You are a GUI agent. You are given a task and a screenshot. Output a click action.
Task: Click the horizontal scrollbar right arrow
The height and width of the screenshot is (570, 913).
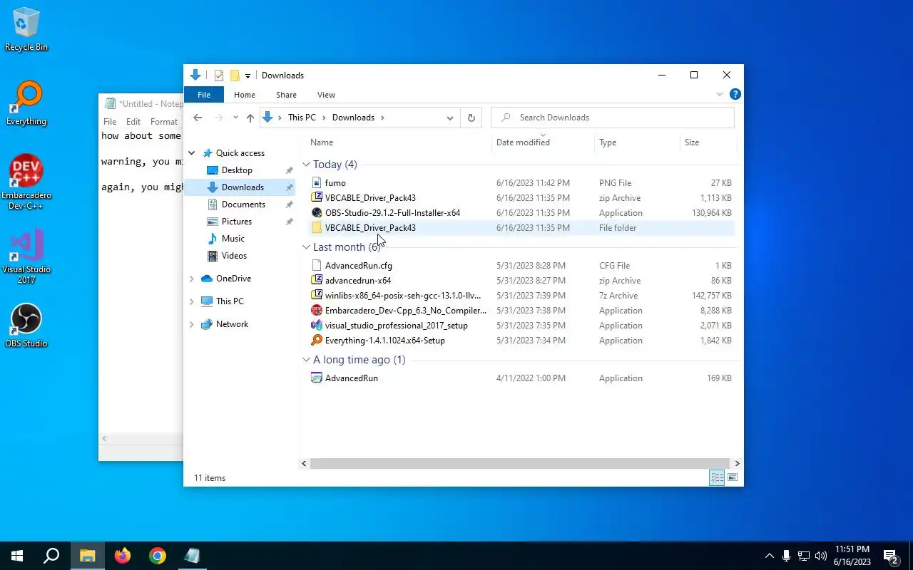[x=737, y=464]
